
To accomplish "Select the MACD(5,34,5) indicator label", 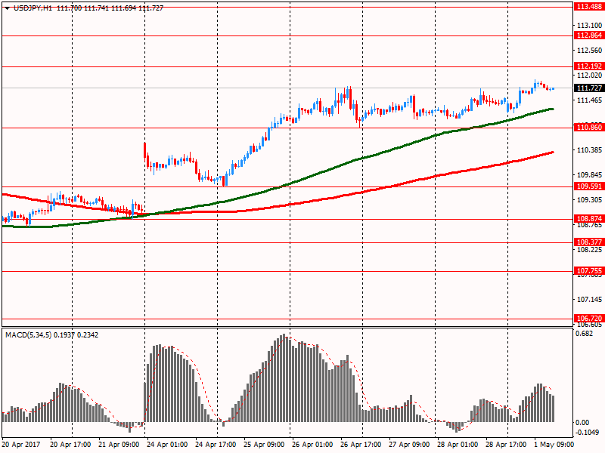I will (x=28, y=335).
